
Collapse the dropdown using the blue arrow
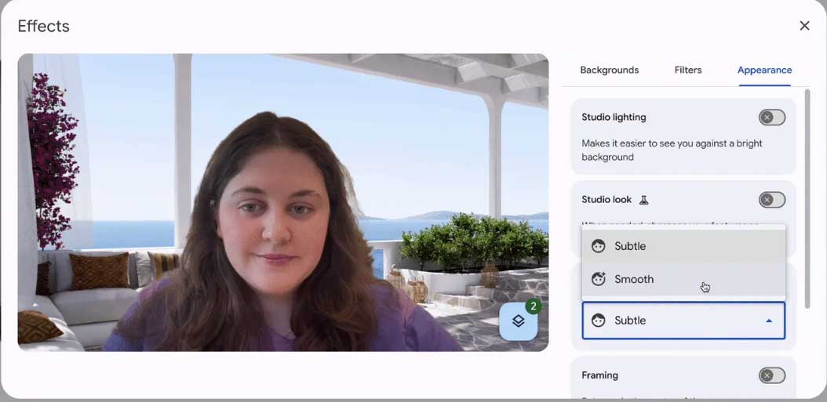(x=769, y=321)
